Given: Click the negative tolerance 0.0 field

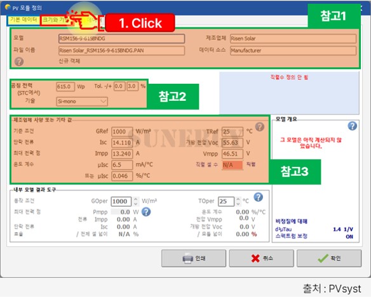Looking at the screenshot, I should click(119, 86).
